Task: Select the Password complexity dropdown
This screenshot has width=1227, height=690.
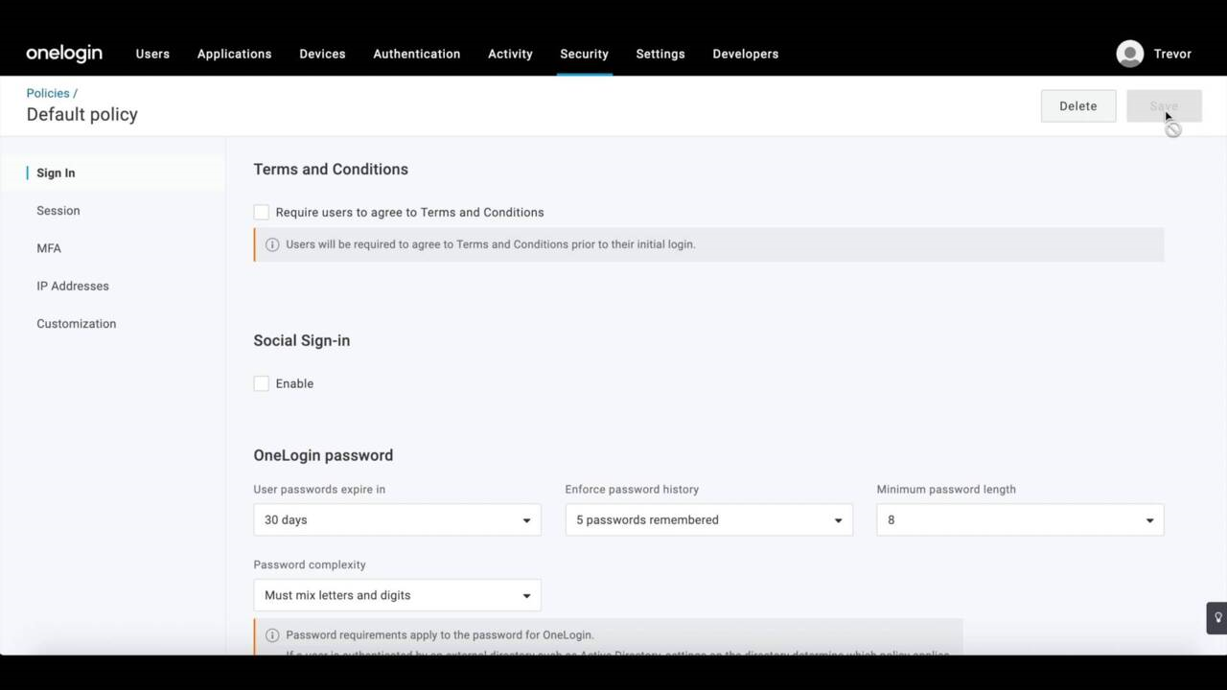Action: coord(397,595)
